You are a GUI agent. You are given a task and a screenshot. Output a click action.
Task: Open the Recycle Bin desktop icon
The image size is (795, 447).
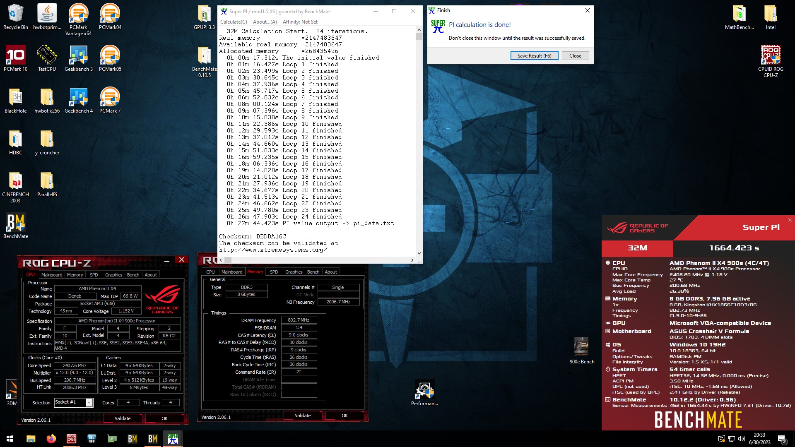pos(16,17)
